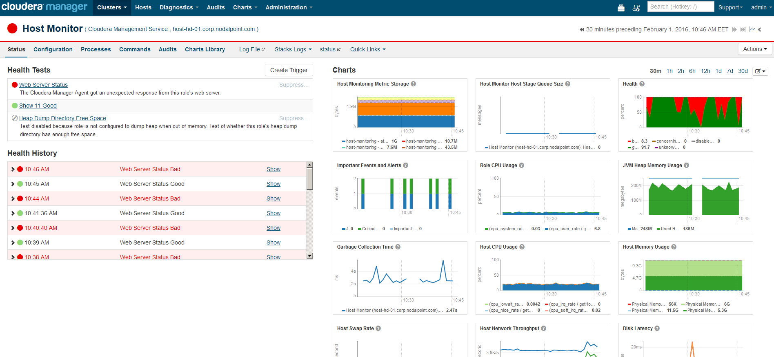This screenshot has width=774, height=357.
Task: Click help icon beside Garbage Collection Time
Action: [398, 247]
